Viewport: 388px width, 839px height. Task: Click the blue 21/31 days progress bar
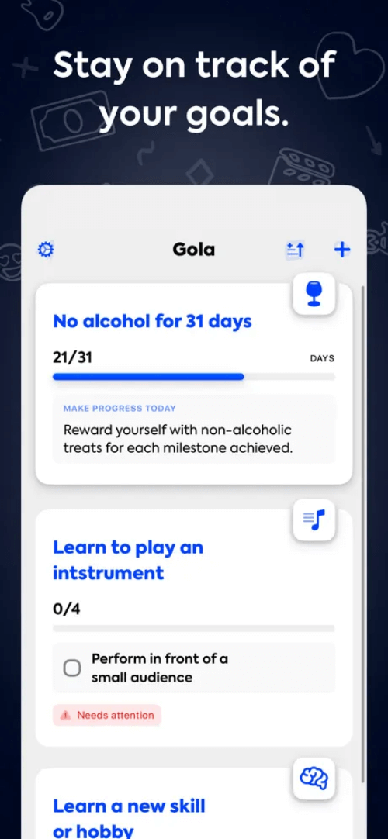(194, 377)
